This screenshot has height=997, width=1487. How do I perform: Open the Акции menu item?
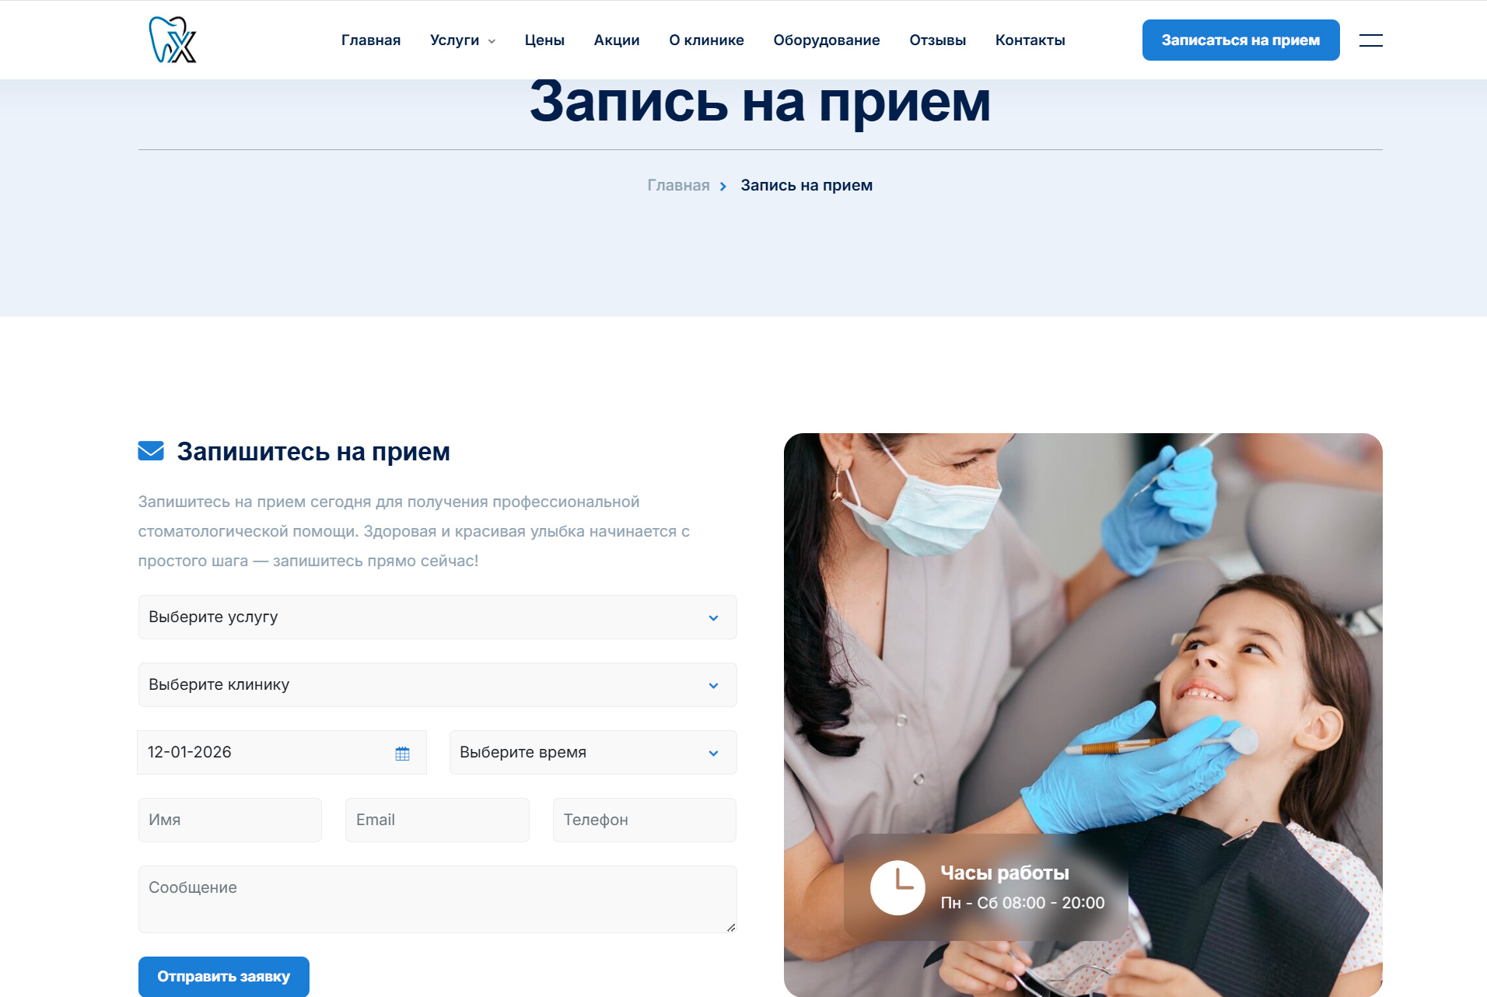pyautogui.click(x=617, y=40)
